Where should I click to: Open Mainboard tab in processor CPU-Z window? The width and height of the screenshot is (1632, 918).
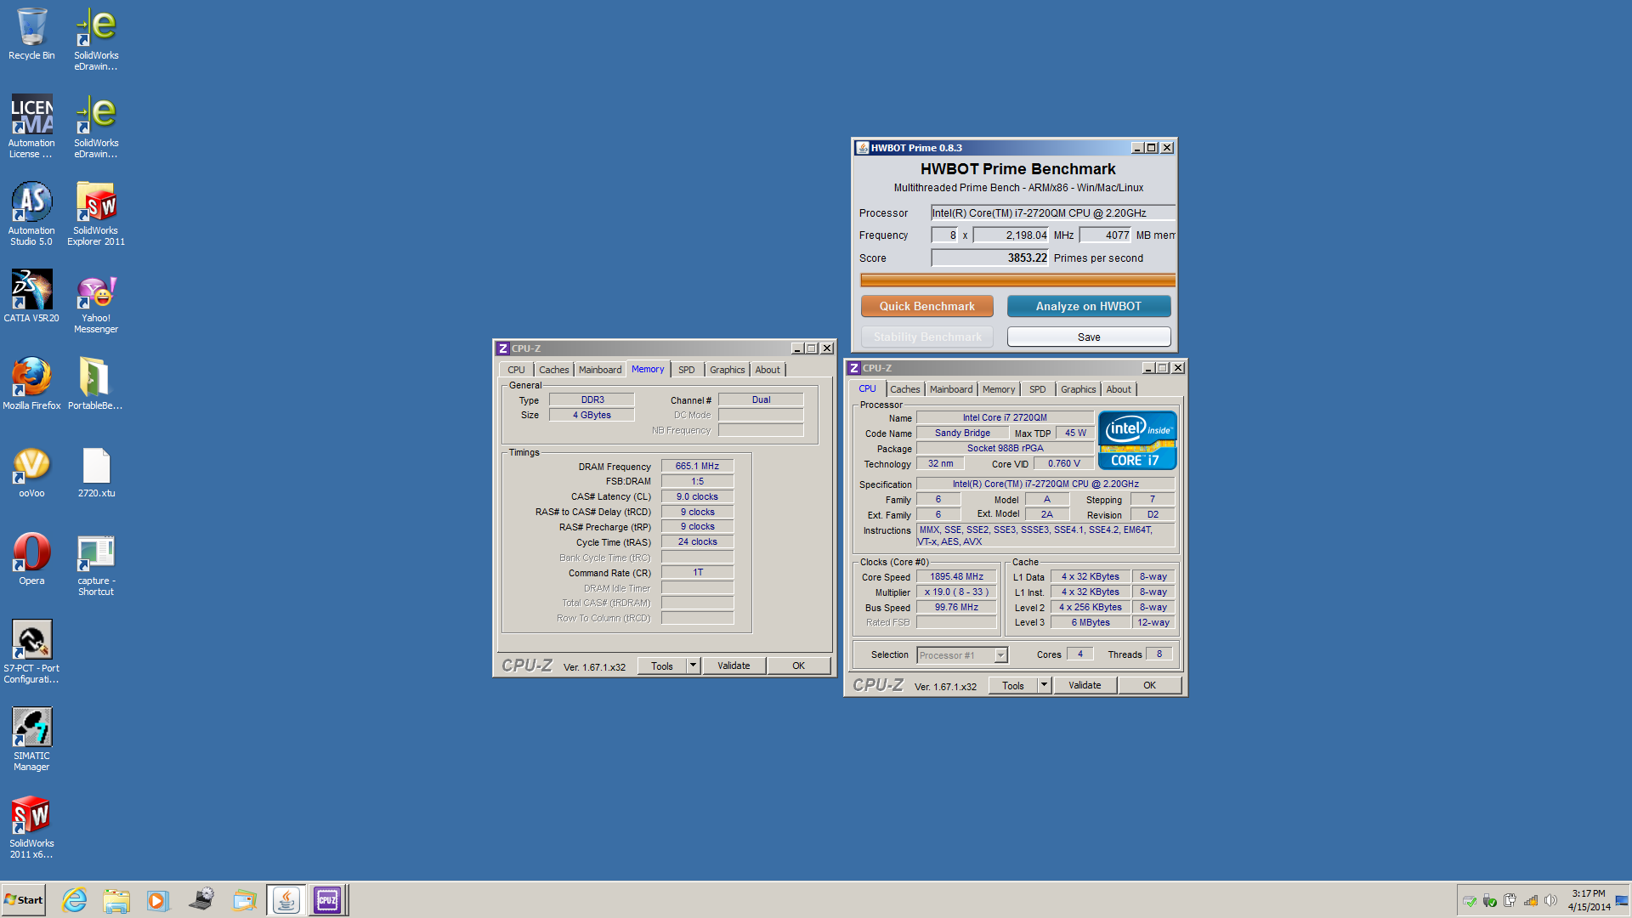click(x=950, y=389)
